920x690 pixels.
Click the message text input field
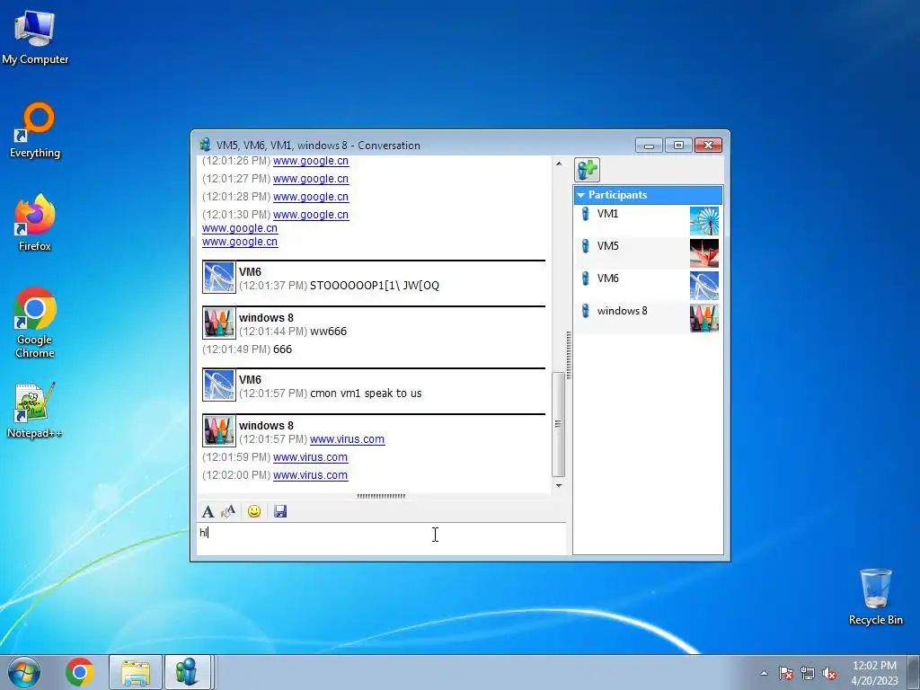(x=381, y=538)
